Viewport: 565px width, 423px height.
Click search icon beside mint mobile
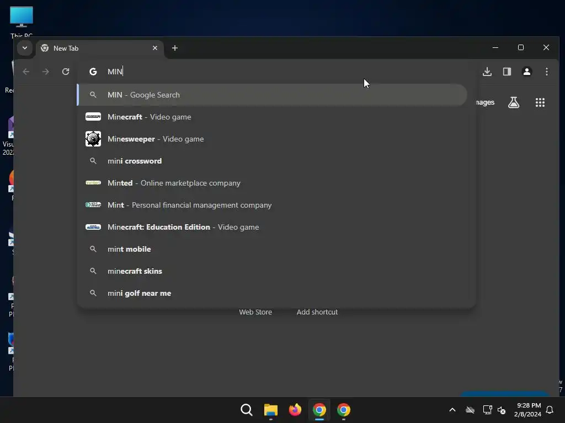(93, 249)
